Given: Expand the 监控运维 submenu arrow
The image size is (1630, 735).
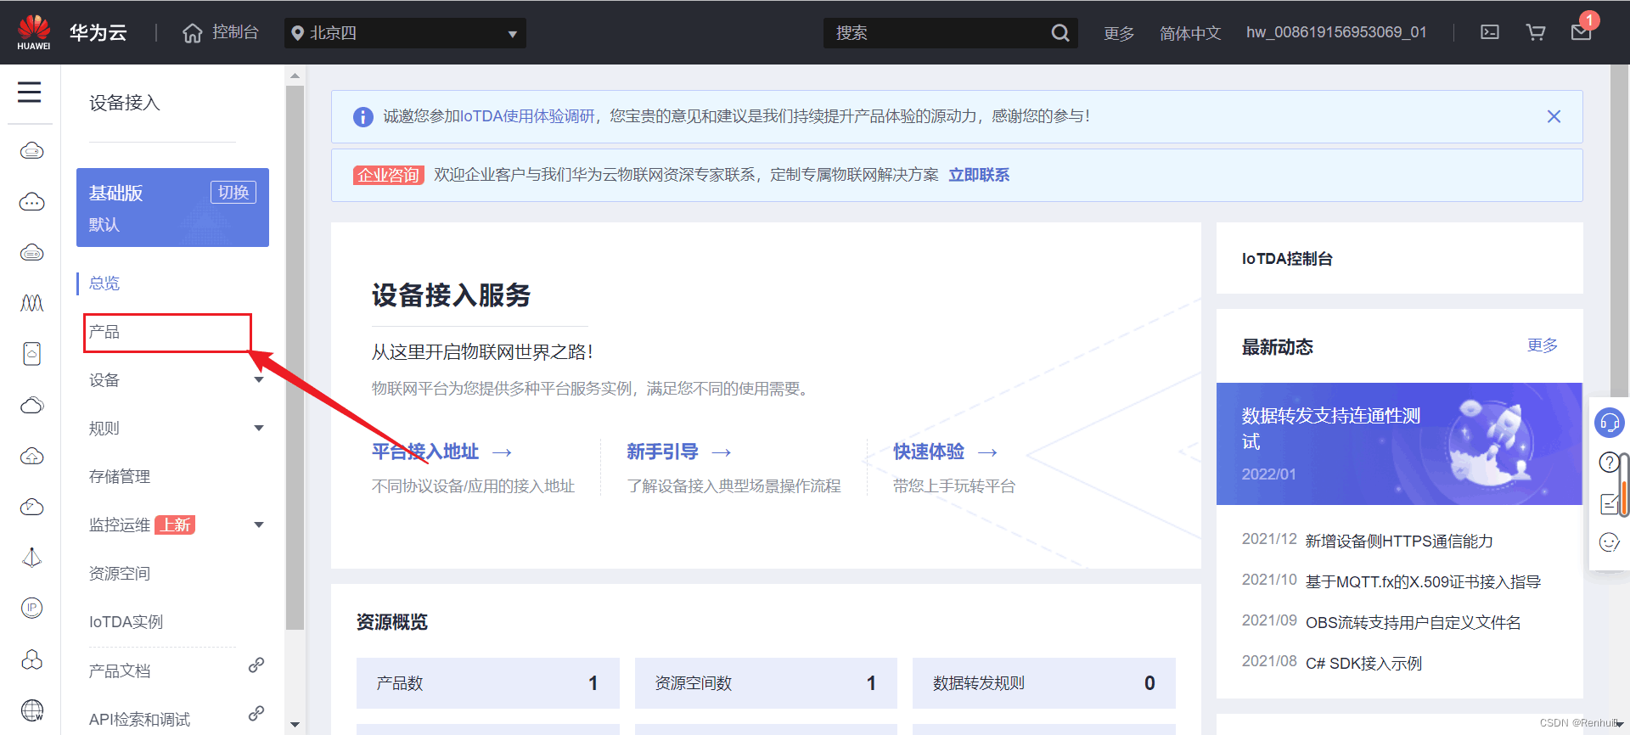Looking at the screenshot, I should click(x=259, y=525).
